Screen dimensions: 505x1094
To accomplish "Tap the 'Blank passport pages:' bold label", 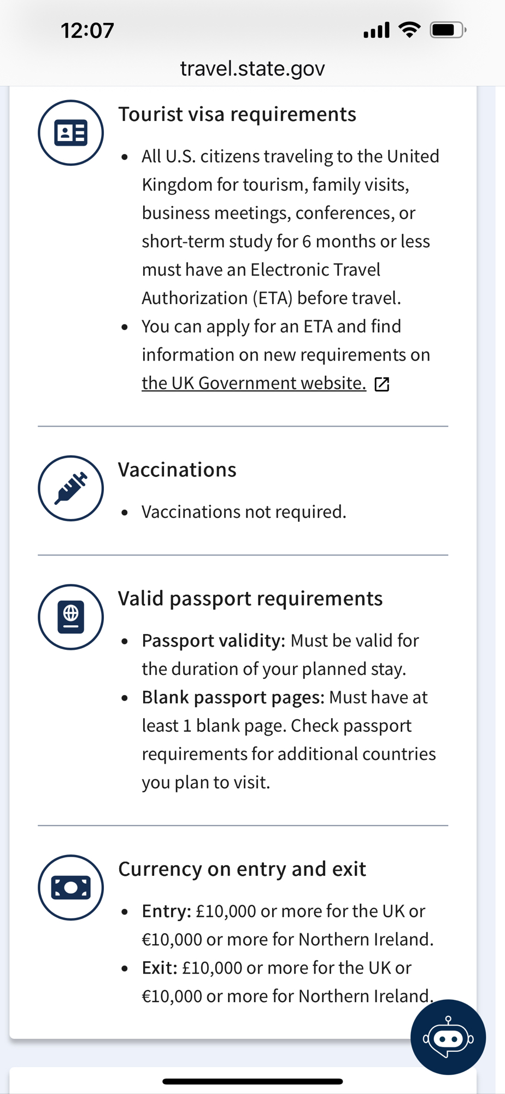I will (233, 697).
